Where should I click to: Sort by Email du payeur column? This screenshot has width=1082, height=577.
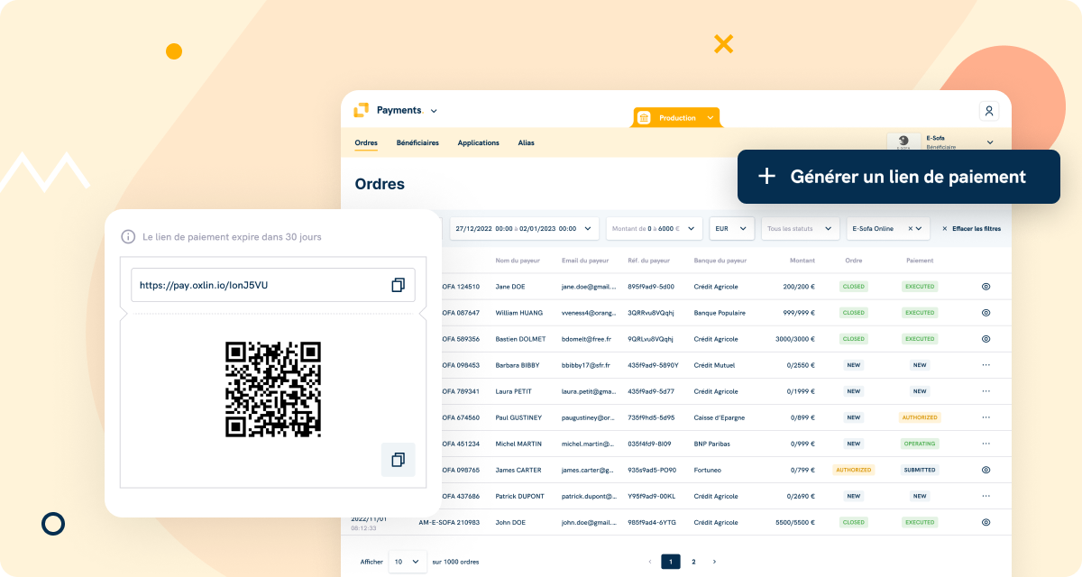[x=585, y=261]
